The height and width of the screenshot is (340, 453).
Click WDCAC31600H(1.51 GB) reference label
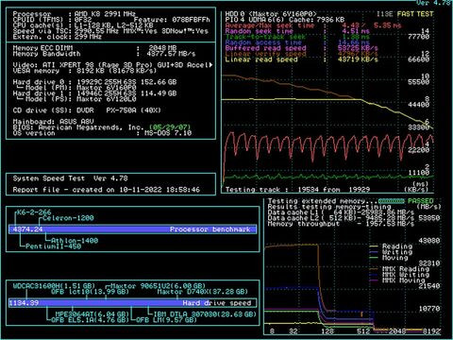(x=54, y=286)
